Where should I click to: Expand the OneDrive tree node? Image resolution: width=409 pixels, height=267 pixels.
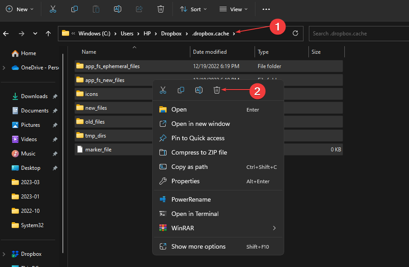[x=4, y=68]
